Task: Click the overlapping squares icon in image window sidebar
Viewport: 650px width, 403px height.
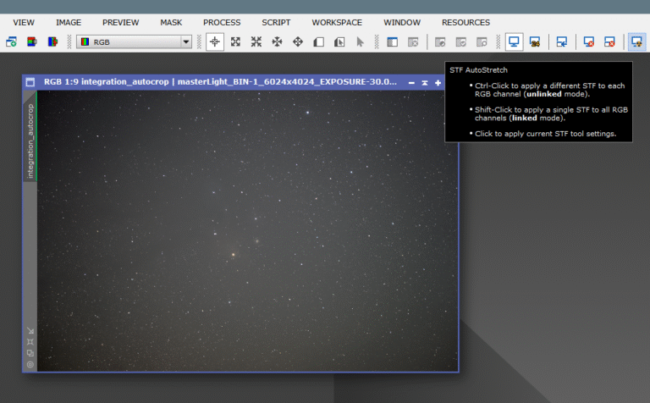Action: 30,353
